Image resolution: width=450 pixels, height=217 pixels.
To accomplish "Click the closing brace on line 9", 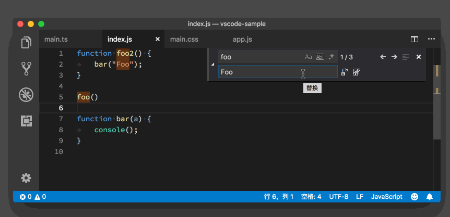I will click(x=79, y=141).
